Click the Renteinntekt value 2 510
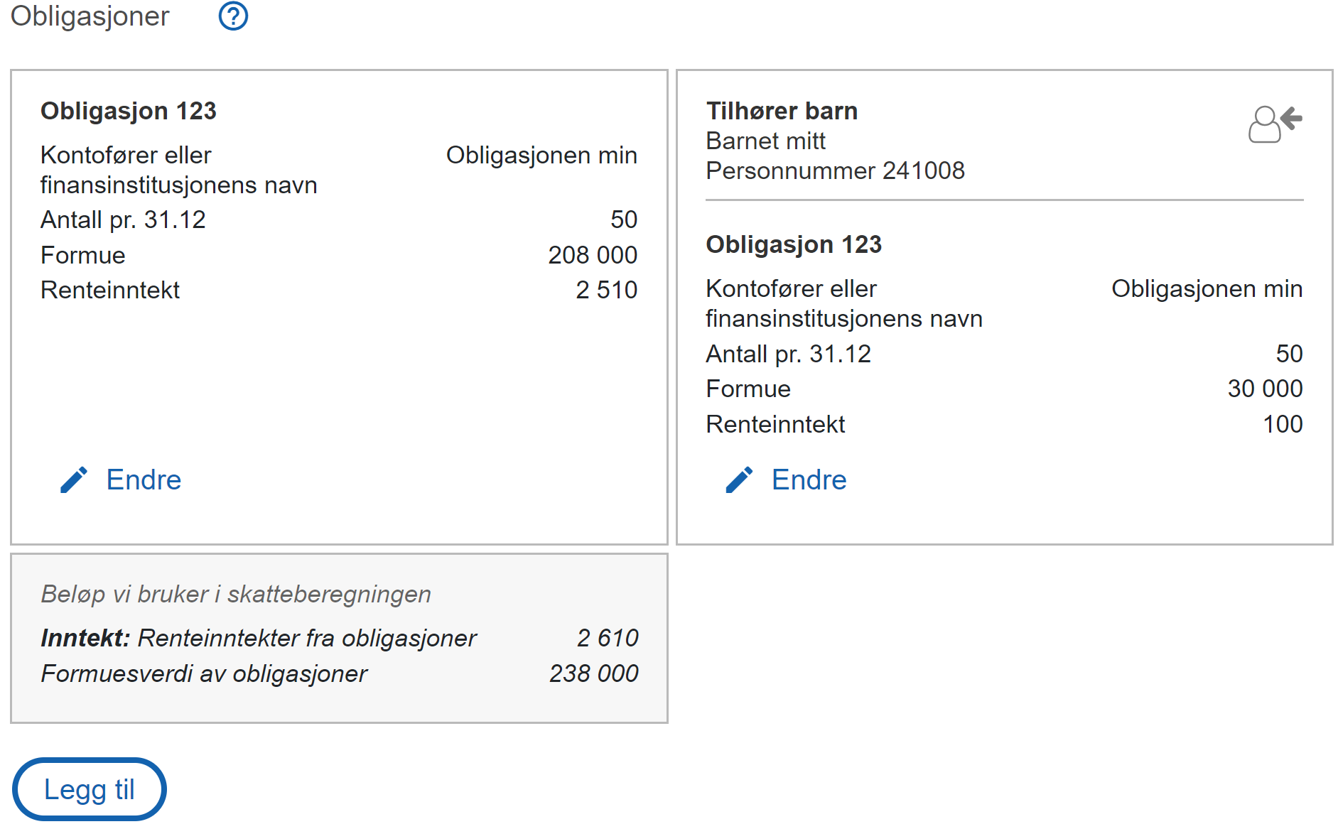The height and width of the screenshot is (829, 1338). (x=607, y=290)
